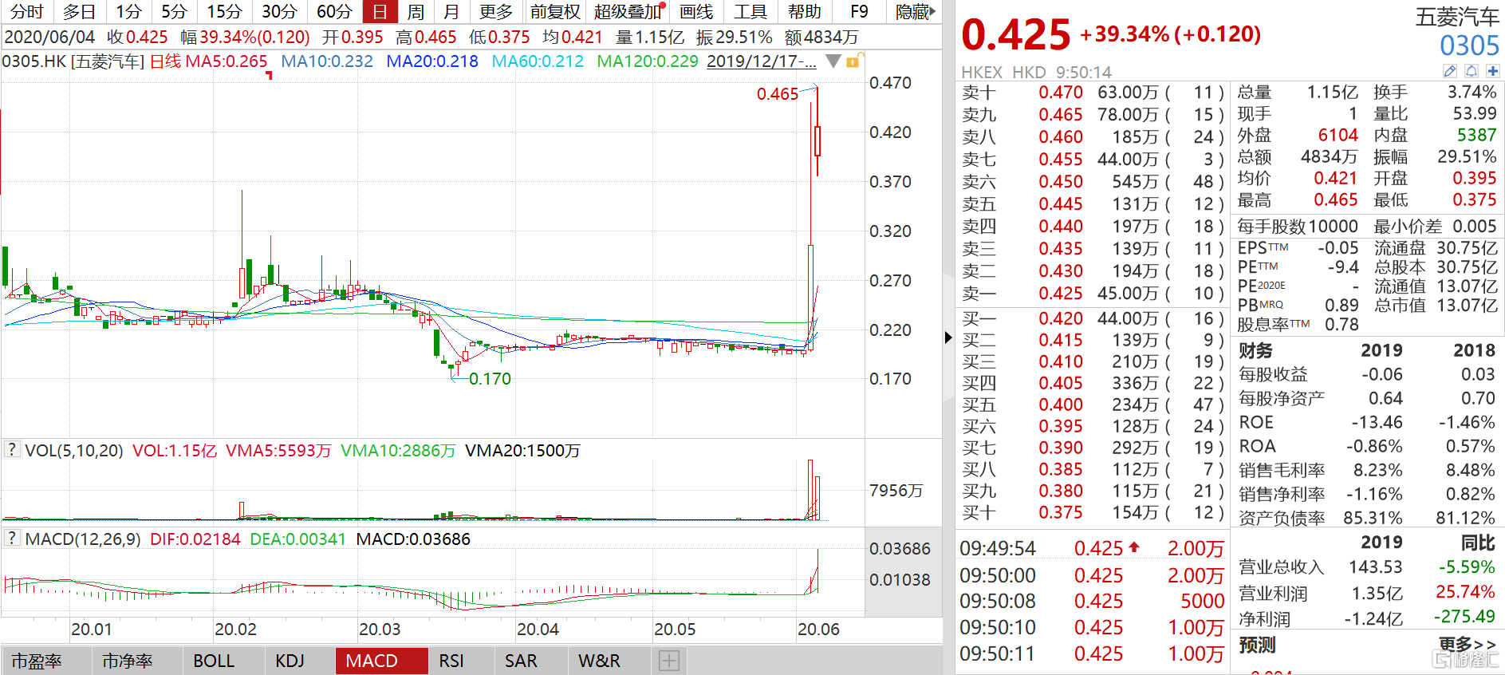Click the F9 button
1505x675 pixels.
[859, 11]
